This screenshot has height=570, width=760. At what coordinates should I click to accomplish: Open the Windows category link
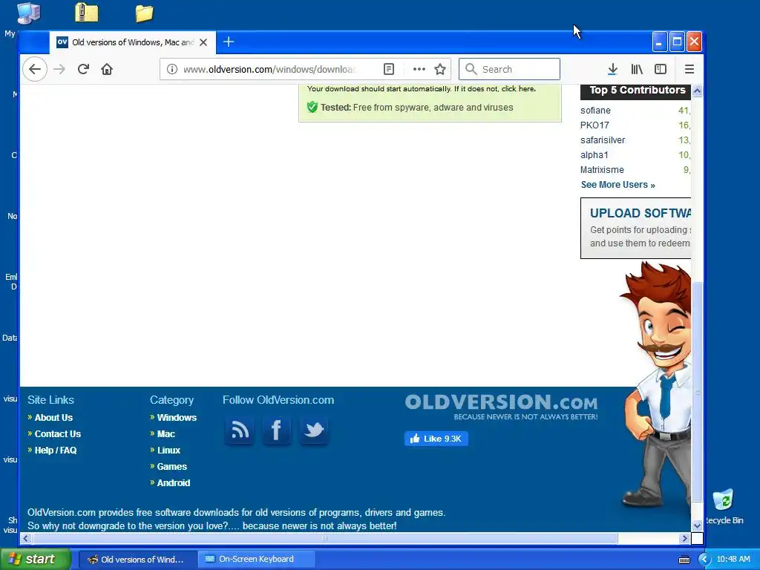[177, 417]
